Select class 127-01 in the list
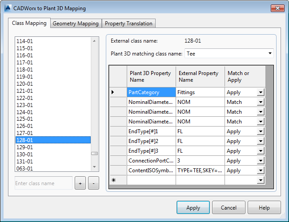 53,133
